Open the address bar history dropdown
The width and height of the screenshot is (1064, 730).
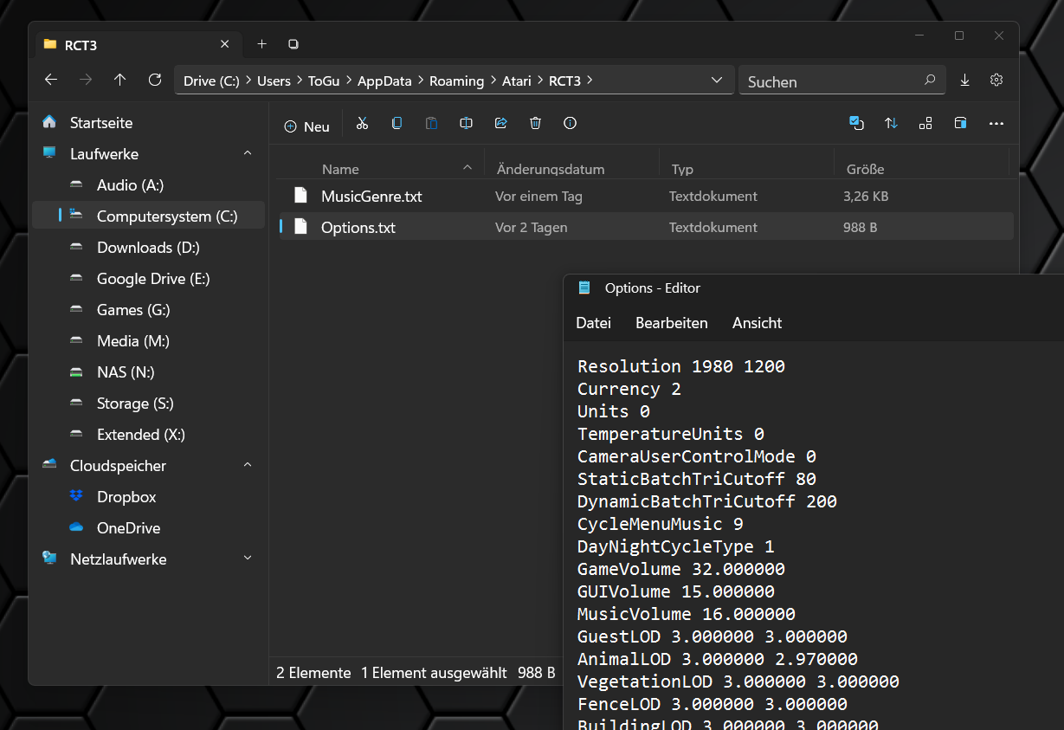[717, 81]
